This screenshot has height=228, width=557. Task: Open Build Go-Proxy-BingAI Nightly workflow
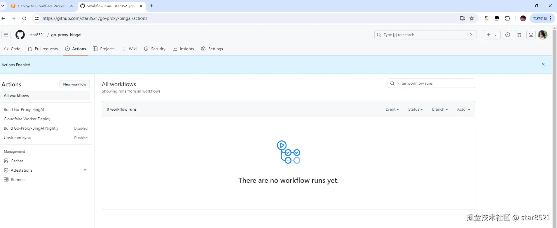tap(31, 128)
